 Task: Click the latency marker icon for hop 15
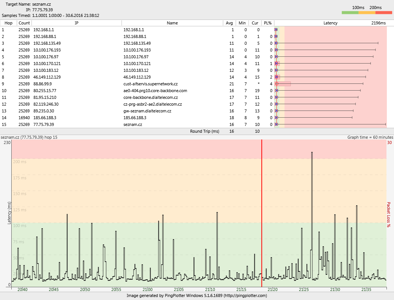(x=276, y=124)
